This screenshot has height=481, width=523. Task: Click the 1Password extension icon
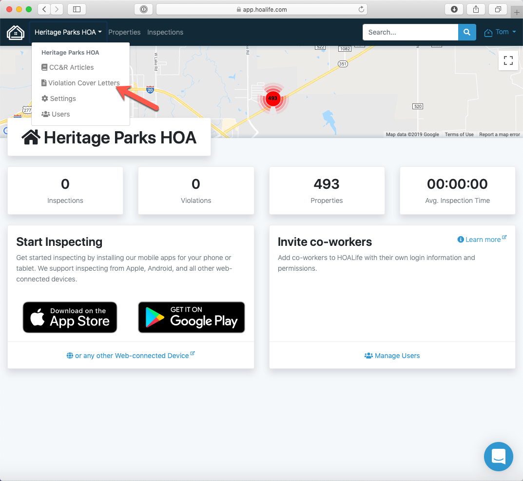pos(144,9)
